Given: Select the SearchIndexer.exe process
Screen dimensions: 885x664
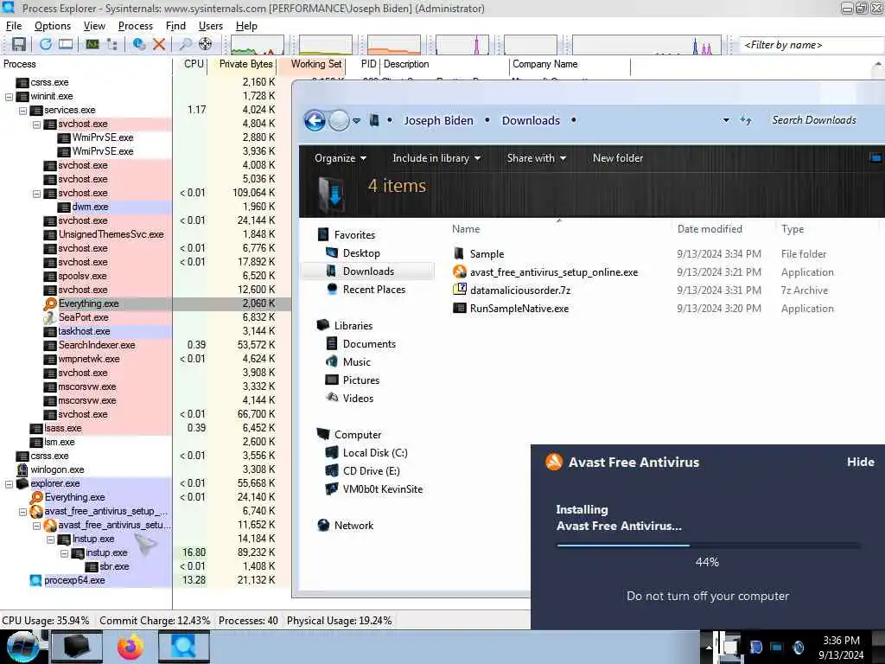Looking at the screenshot, I should click(x=97, y=345).
